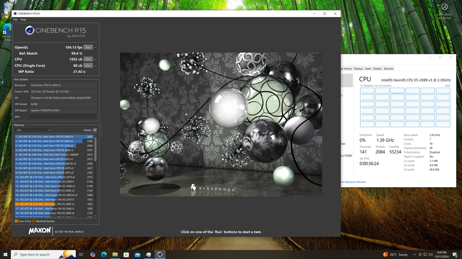Open Microsoft Store from taskbar
Image resolution: width=462 pixels, height=259 pixels.
click(126, 254)
